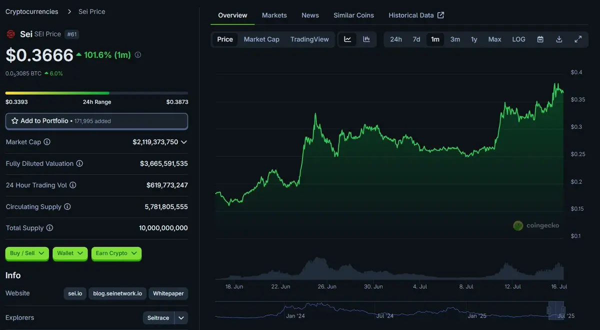Click the $619,773,247 trading volume value

(x=167, y=185)
